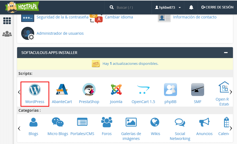Open Información de contacto link

click(x=195, y=17)
